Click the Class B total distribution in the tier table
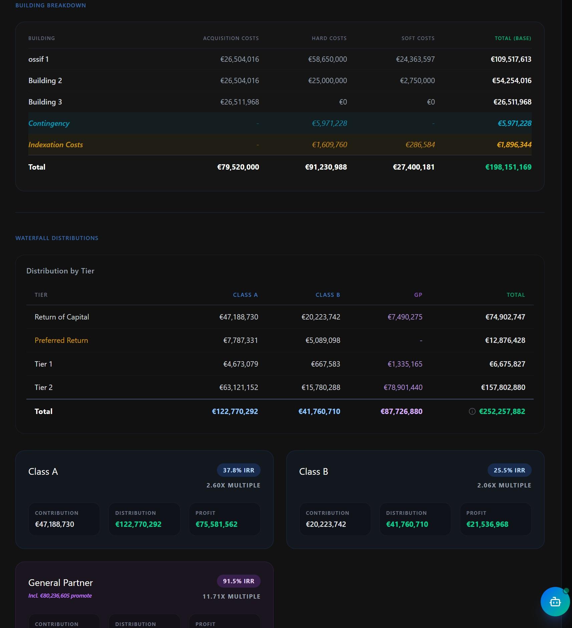The width and height of the screenshot is (572, 628). coord(319,411)
